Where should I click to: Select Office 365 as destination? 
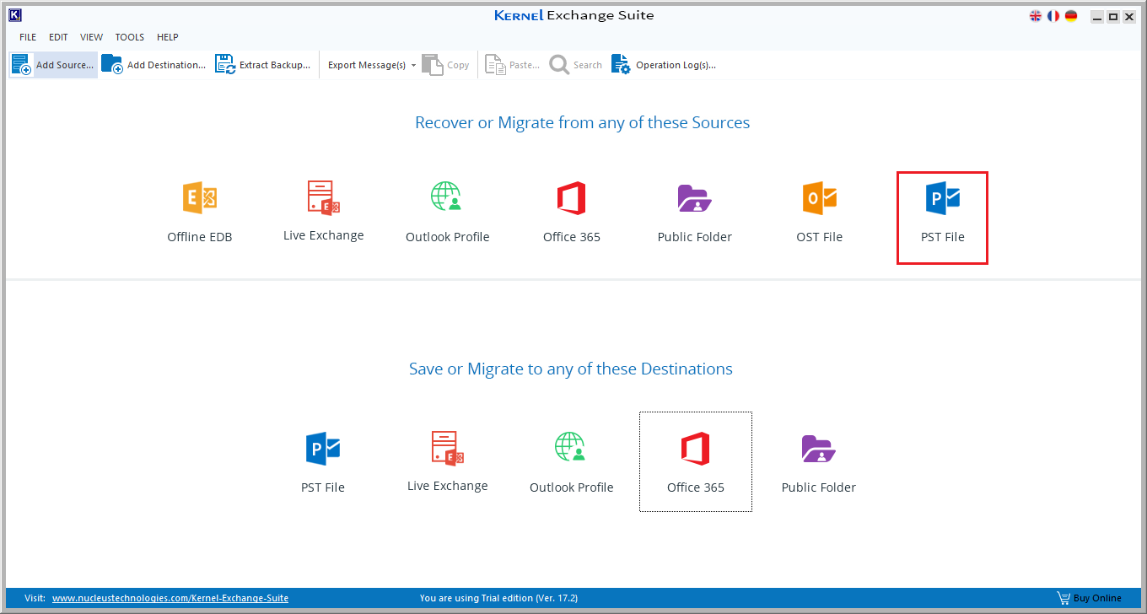(x=696, y=461)
